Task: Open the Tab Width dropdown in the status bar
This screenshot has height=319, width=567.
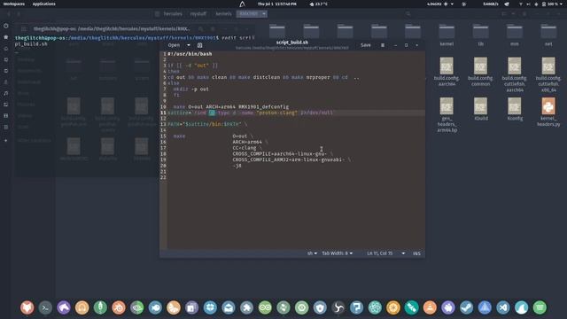Action: pyautogui.click(x=337, y=253)
